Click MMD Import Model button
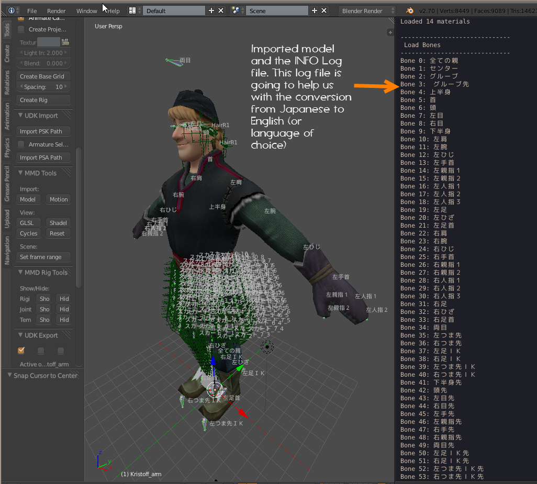This screenshot has height=484, width=537. pyautogui.click(x=28, y=199)
